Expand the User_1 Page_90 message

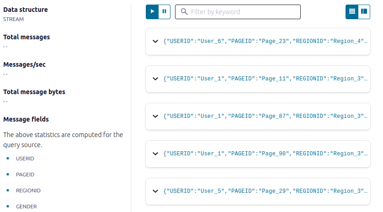click(155, 154)
